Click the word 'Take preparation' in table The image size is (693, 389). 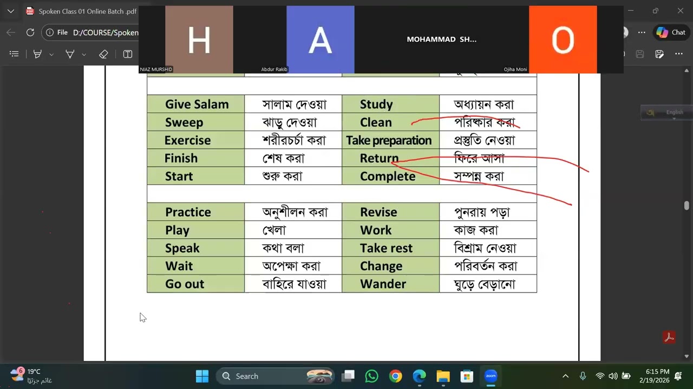pos(389,140)
